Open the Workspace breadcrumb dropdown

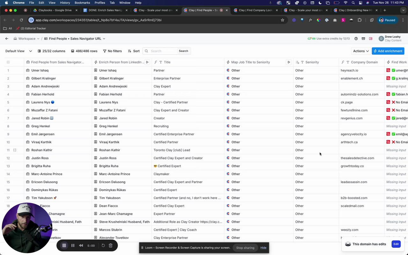coord(27,39)
